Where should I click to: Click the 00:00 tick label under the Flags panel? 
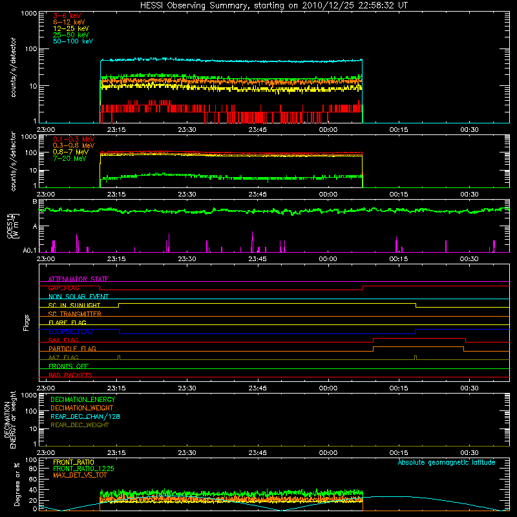[x=328, y=388]
